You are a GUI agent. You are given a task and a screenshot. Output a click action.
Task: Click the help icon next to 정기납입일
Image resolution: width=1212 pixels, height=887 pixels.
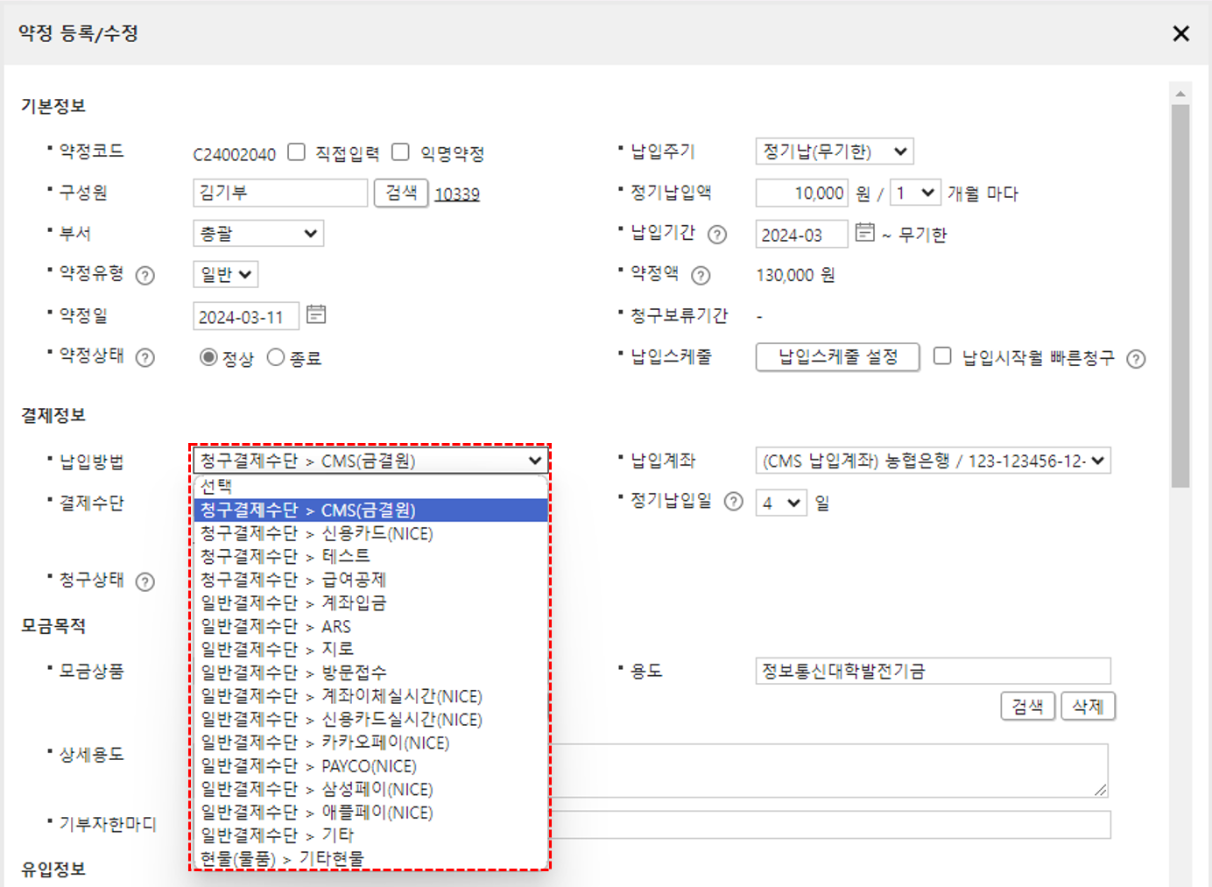[734, 502]
